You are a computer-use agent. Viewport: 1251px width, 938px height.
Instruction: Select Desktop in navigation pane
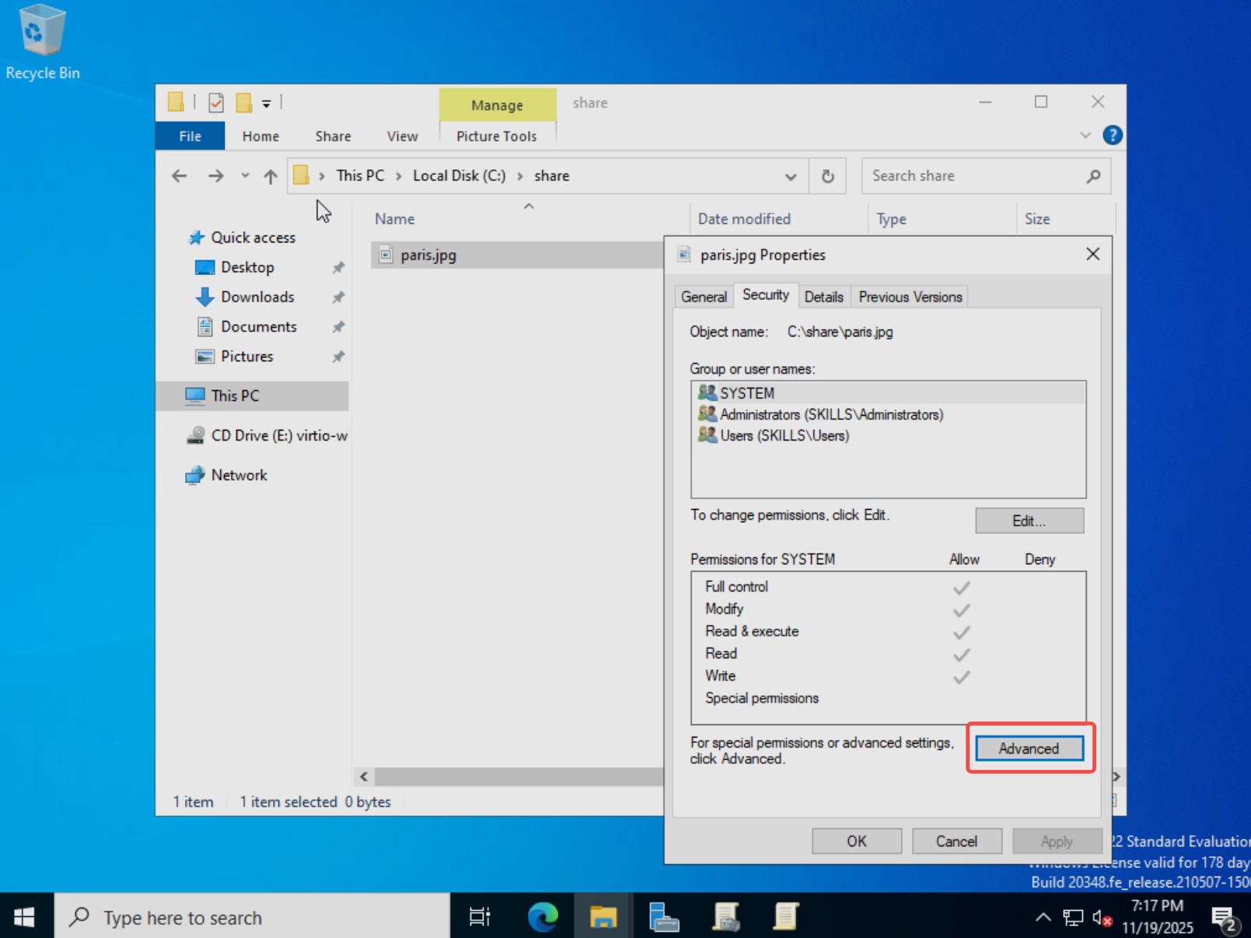pyautogui.click(x=247, y=267)
